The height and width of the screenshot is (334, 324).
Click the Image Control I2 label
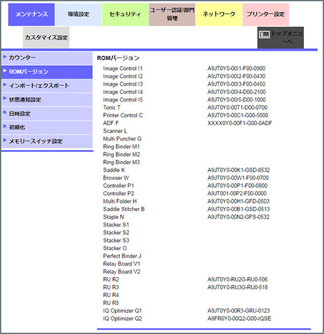123,76
